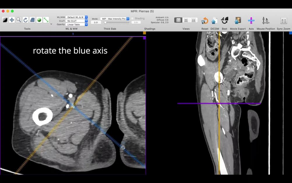
Task: Click the Reset view icon
Action: (x=205, y=20)
